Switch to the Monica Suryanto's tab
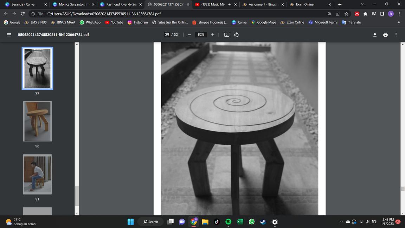The width and height of the screenshot is (405, 228). point(74,4)
